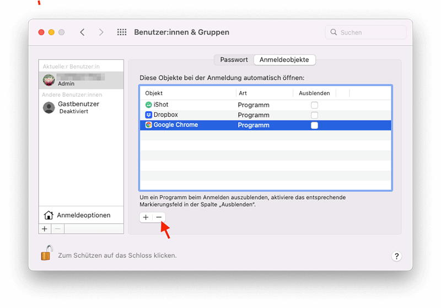
Task: Click the Anmeldeoptionen house icon
Action: (49, 215)
